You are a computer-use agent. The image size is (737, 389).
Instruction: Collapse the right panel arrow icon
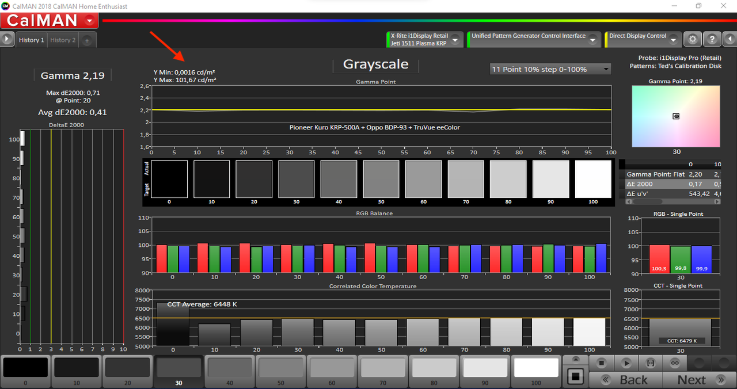(730, 40)
